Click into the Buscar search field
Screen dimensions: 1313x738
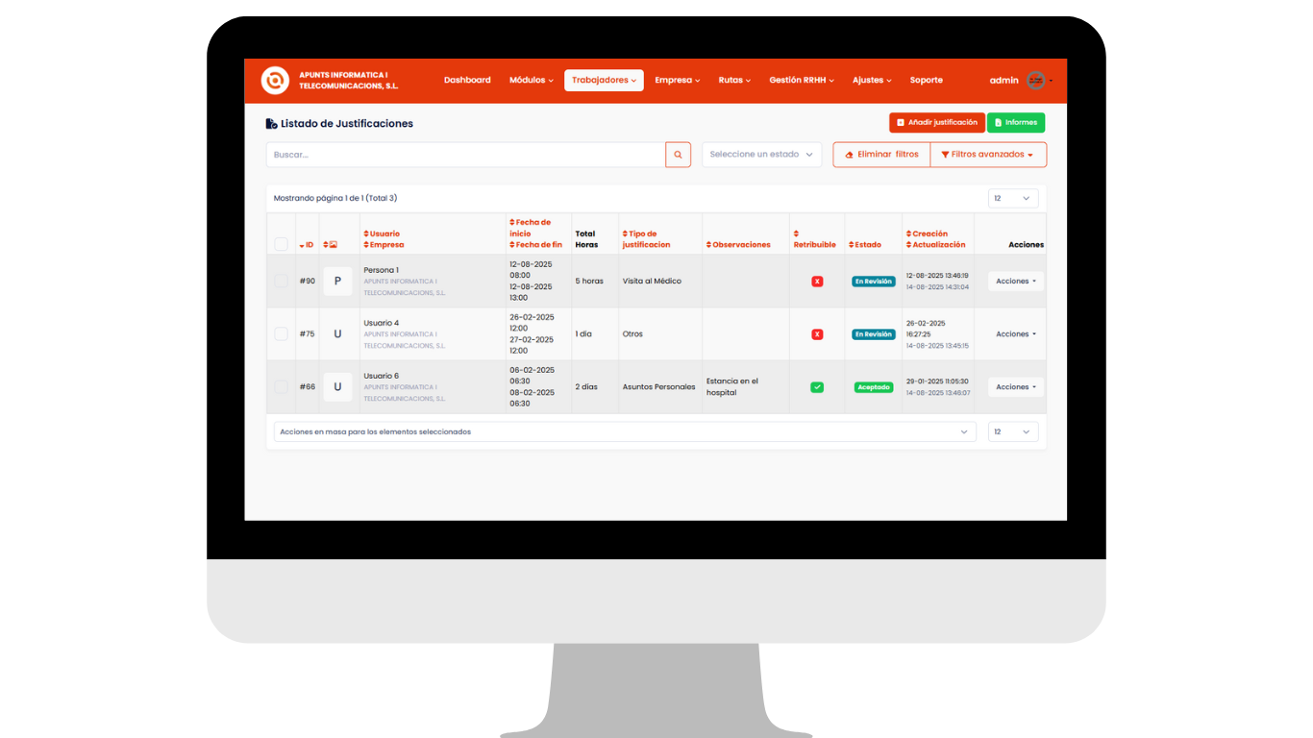[x=465, y=155]
